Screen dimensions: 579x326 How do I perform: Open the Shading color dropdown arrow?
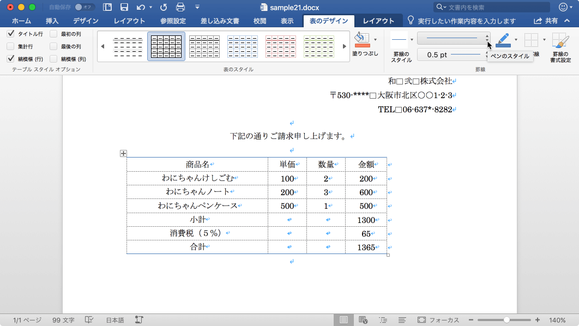click(x=375, y=40)
